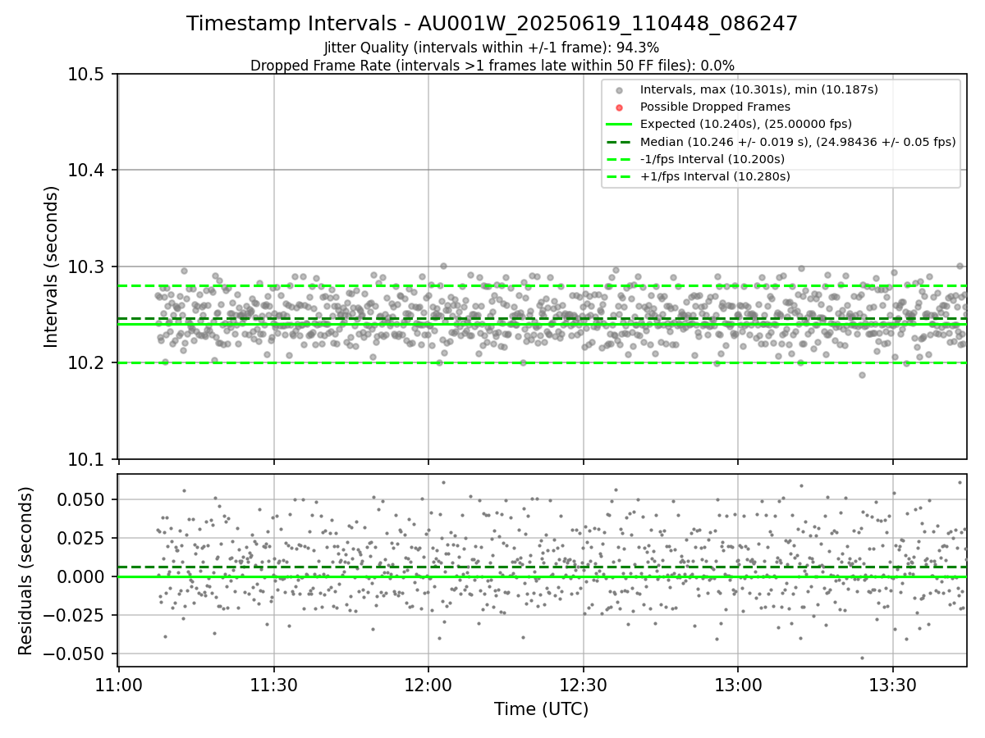Click the 0.050 tick label on residuals axis
This screenshot has width=985, height=738.
tap(82, 499)
